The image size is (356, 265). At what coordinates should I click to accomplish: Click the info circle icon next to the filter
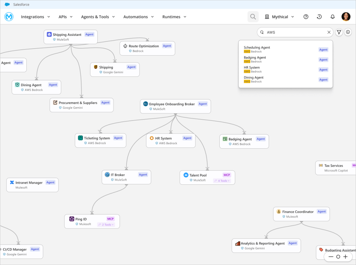click(x=348, y=32)
